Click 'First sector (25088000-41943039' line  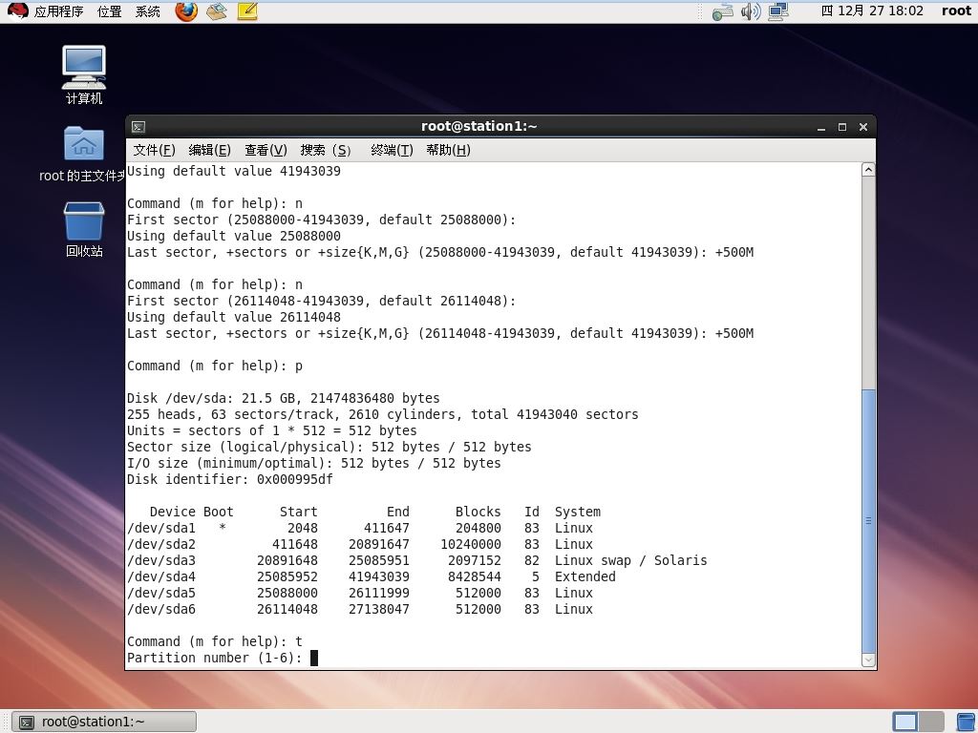pos(322,220)
